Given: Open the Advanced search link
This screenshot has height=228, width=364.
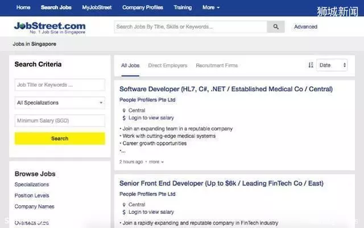Looking at the screenshot, I should (306, 27).
